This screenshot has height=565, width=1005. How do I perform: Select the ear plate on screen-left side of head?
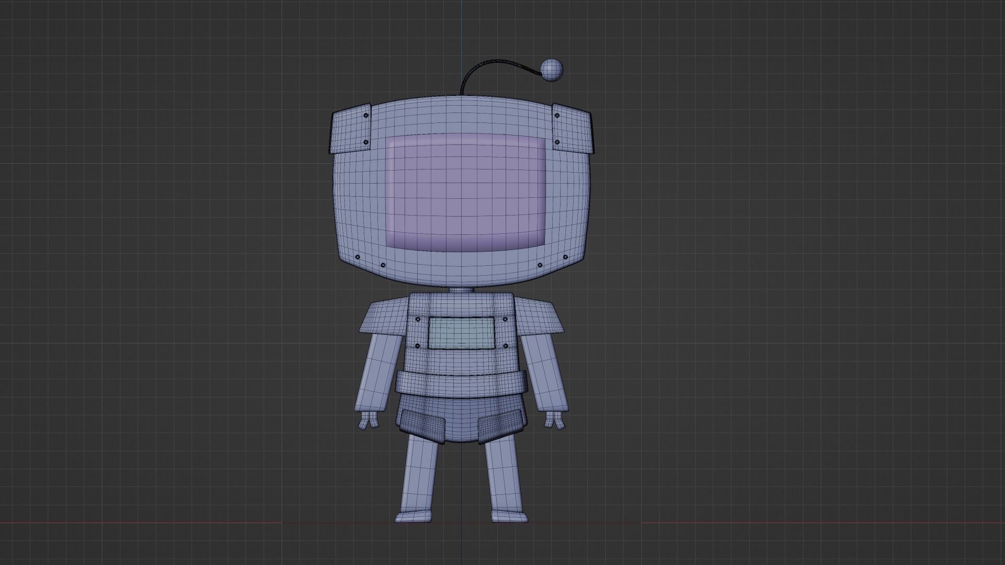(x=350, y=129)
